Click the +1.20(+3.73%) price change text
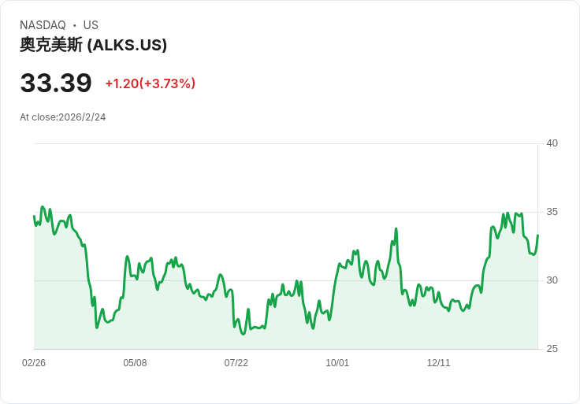This screenshot has width=580, height=404. coord(150,83)
